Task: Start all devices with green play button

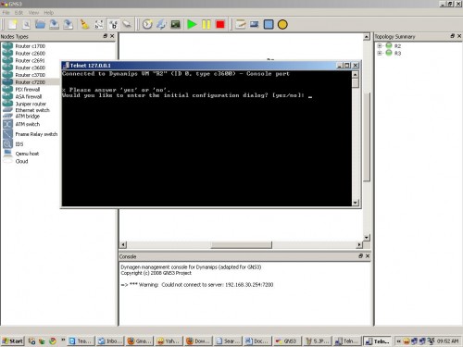Action: pos(192,24)
